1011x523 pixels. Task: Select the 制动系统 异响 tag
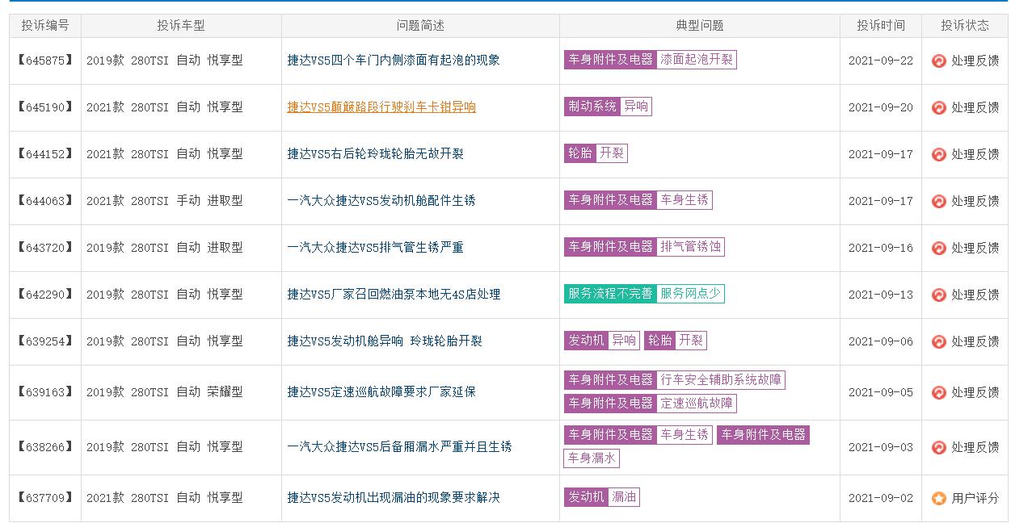pos(609,107)
